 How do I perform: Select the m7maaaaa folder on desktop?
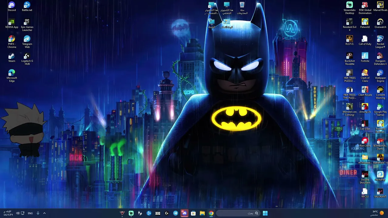tap(365, 159)
